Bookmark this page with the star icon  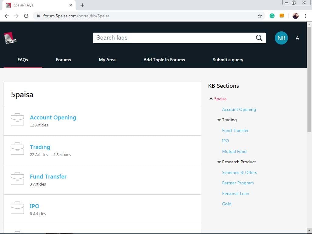260,16
